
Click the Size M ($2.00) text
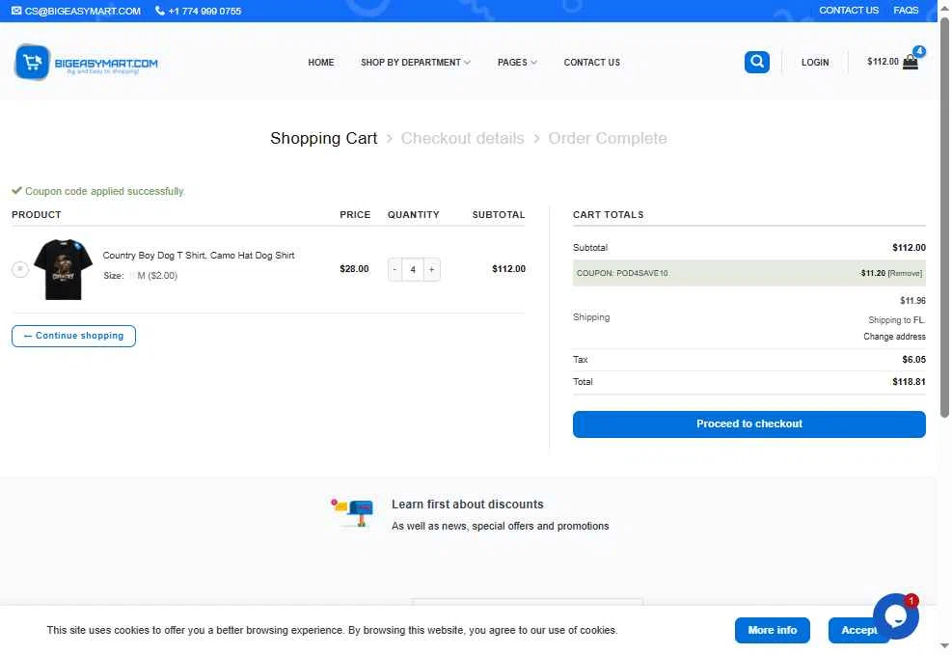140,276
